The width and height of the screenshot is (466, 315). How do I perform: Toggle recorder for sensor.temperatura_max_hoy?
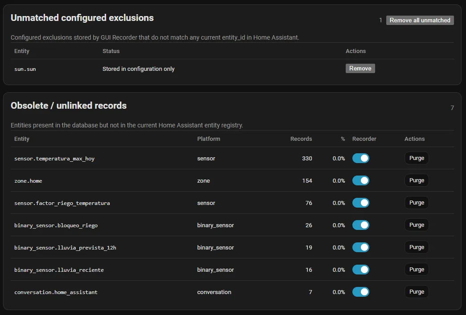click(360, 158)
